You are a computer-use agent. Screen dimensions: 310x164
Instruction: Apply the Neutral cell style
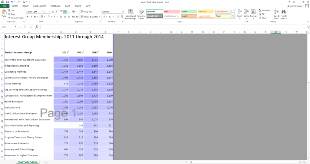click(206, 11)
